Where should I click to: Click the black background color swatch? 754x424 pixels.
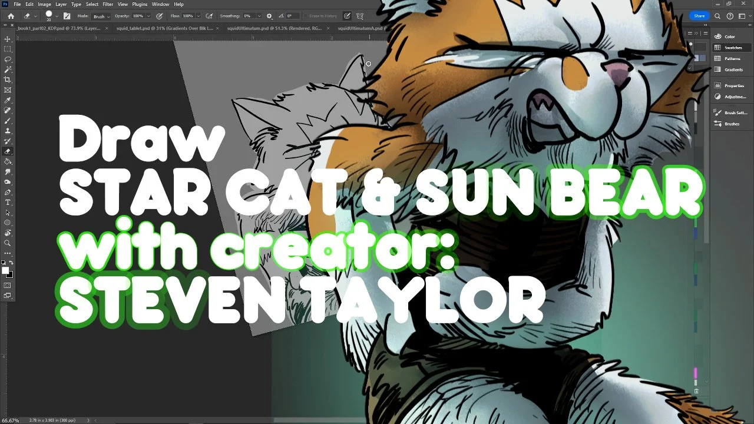point(10,275)
